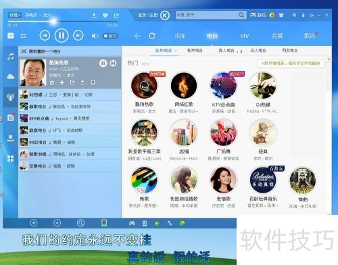Pause playback with the large pause button

62,35
